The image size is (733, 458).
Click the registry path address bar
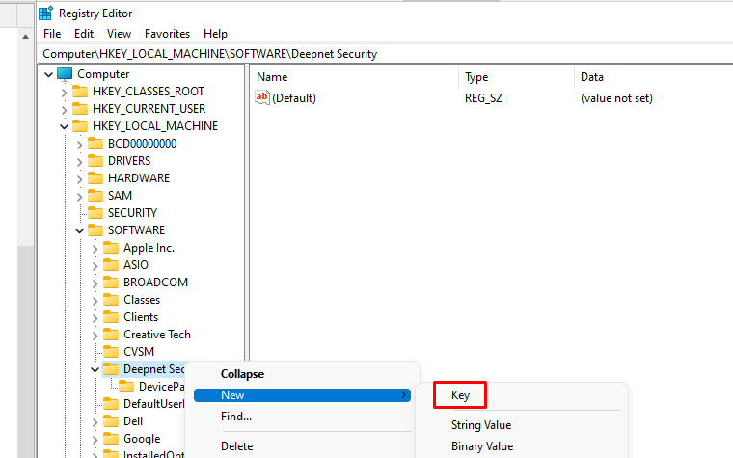386,54
